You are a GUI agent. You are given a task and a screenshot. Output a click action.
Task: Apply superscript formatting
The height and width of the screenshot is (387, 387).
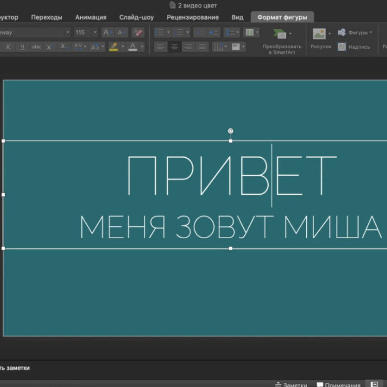point(50,47)
